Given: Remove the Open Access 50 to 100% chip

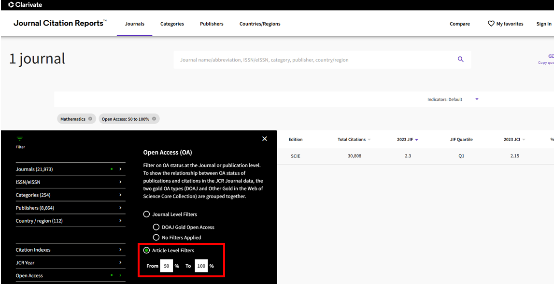Looking at the screenshot, I should (154, 119).
